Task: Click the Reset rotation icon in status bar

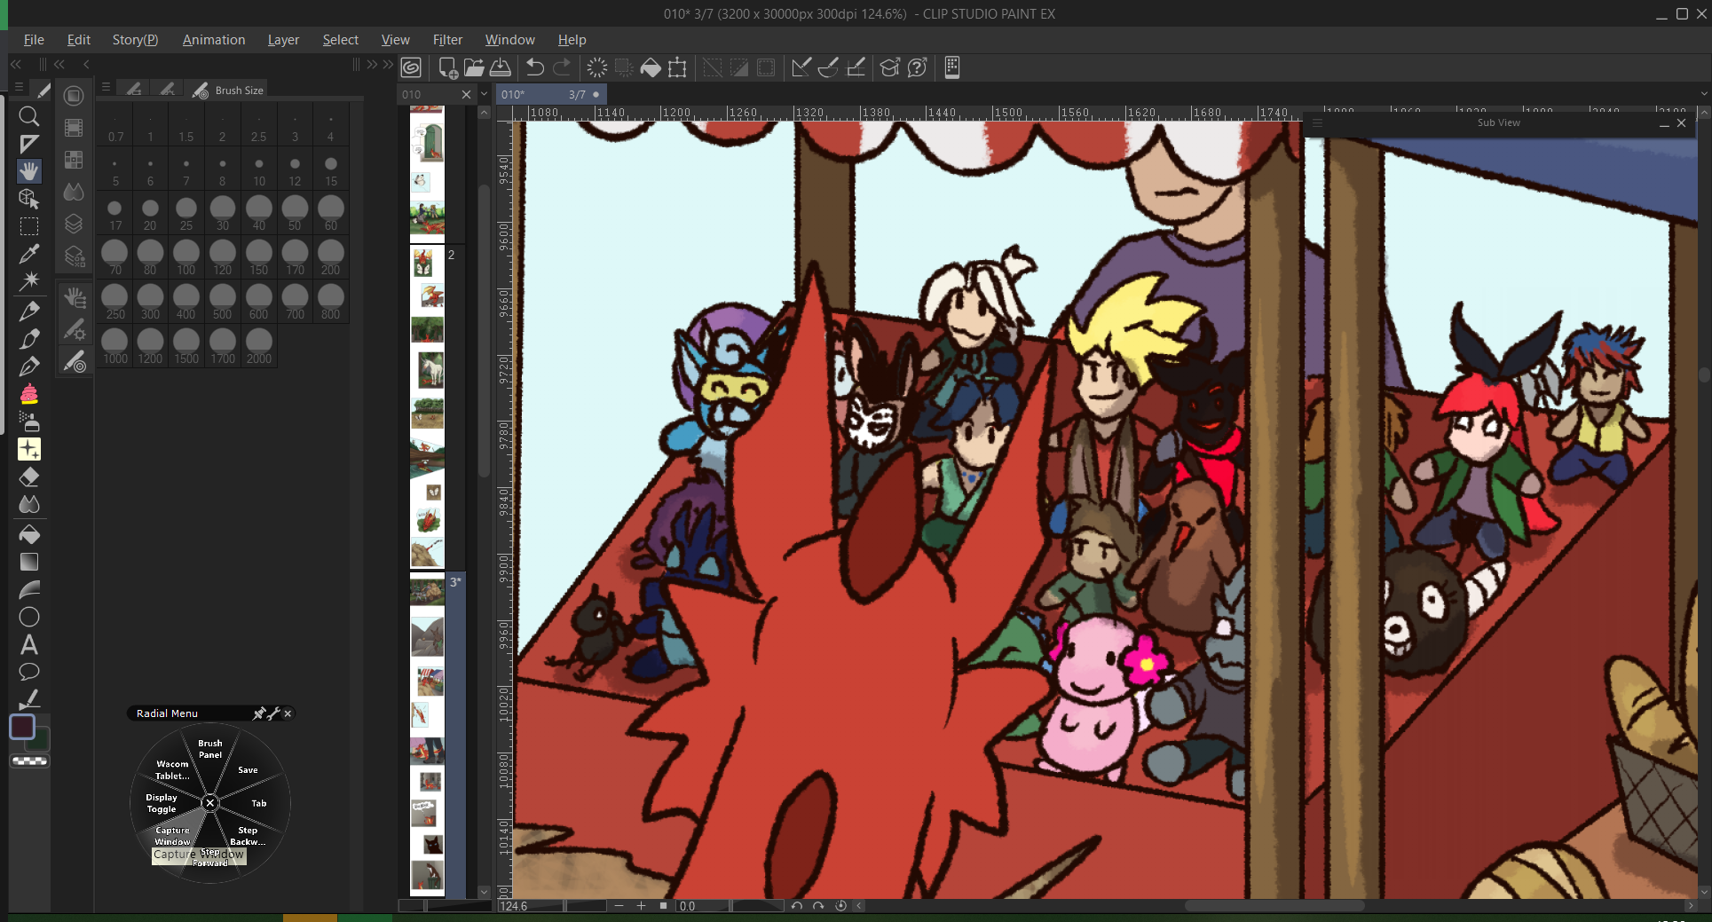Action: (x=840, y=906)
